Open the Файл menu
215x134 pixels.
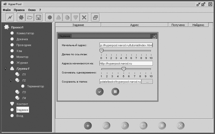[6, 10]
